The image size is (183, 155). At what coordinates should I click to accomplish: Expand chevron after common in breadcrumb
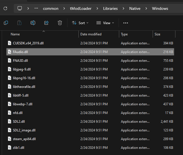click(x=64, y=8)
